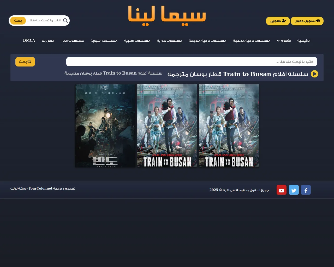Open مسلسلات أنمي section
Viewport: 334px width, 267px height.
72,41
